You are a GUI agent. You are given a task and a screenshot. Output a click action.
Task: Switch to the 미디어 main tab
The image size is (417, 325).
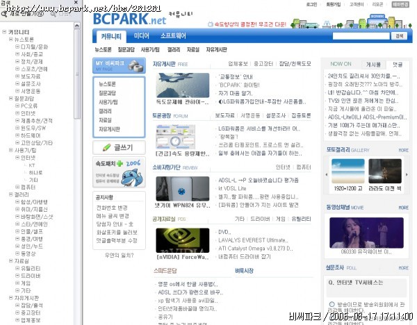click(x=142, y=36)
